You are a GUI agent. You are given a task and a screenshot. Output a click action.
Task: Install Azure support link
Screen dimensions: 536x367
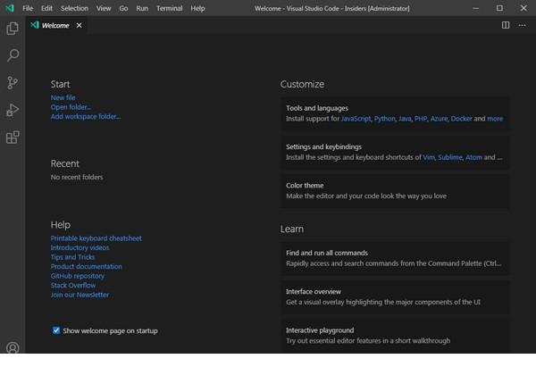pos(439,119)
